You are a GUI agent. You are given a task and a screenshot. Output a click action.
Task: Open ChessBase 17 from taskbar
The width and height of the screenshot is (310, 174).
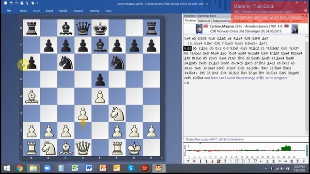144,168
